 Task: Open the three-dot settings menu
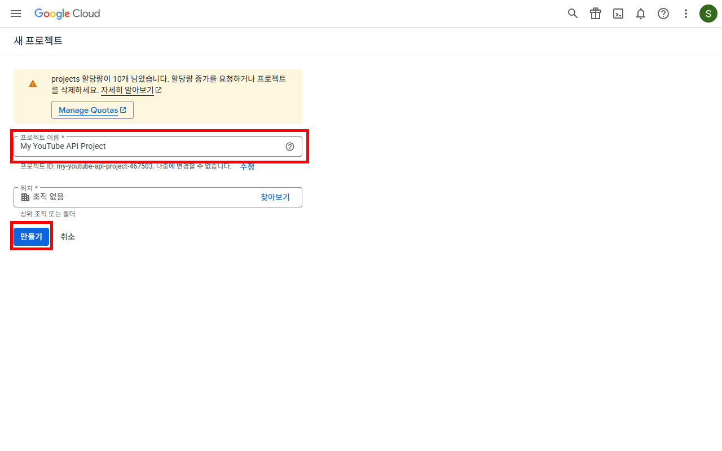tap(686, 14)
